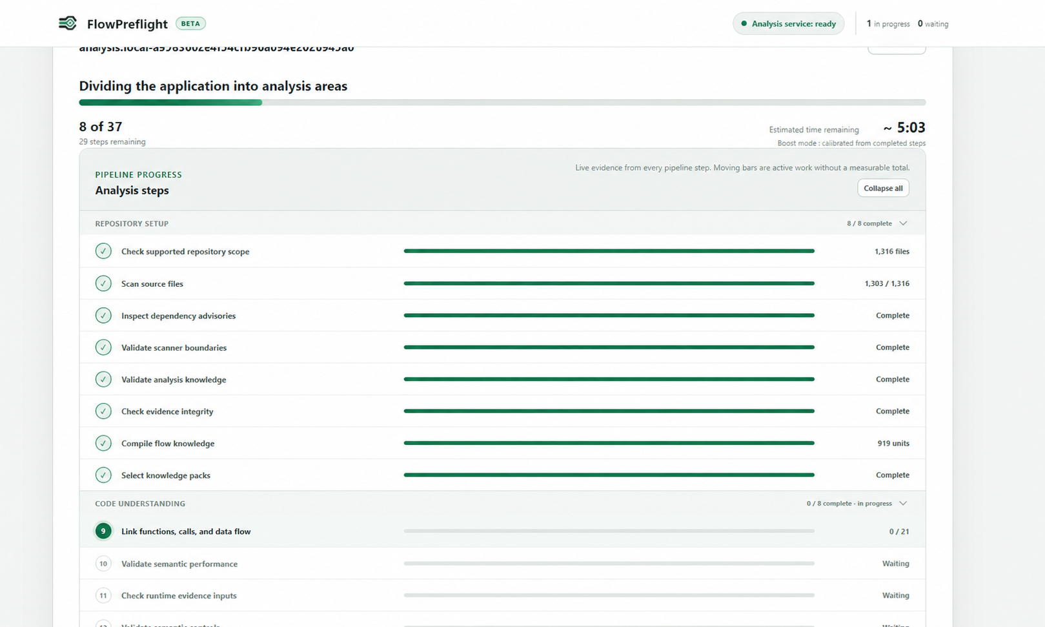The height and width of the screenshot is (627, 1045).
Task: Click checkmark icon for Validate analysis knowledge
Action: coord(103,379)
